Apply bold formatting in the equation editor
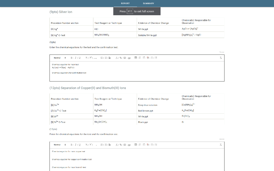The height and width of the screenshot is (171, 274). pyautogui.click(x=71, y=57)
